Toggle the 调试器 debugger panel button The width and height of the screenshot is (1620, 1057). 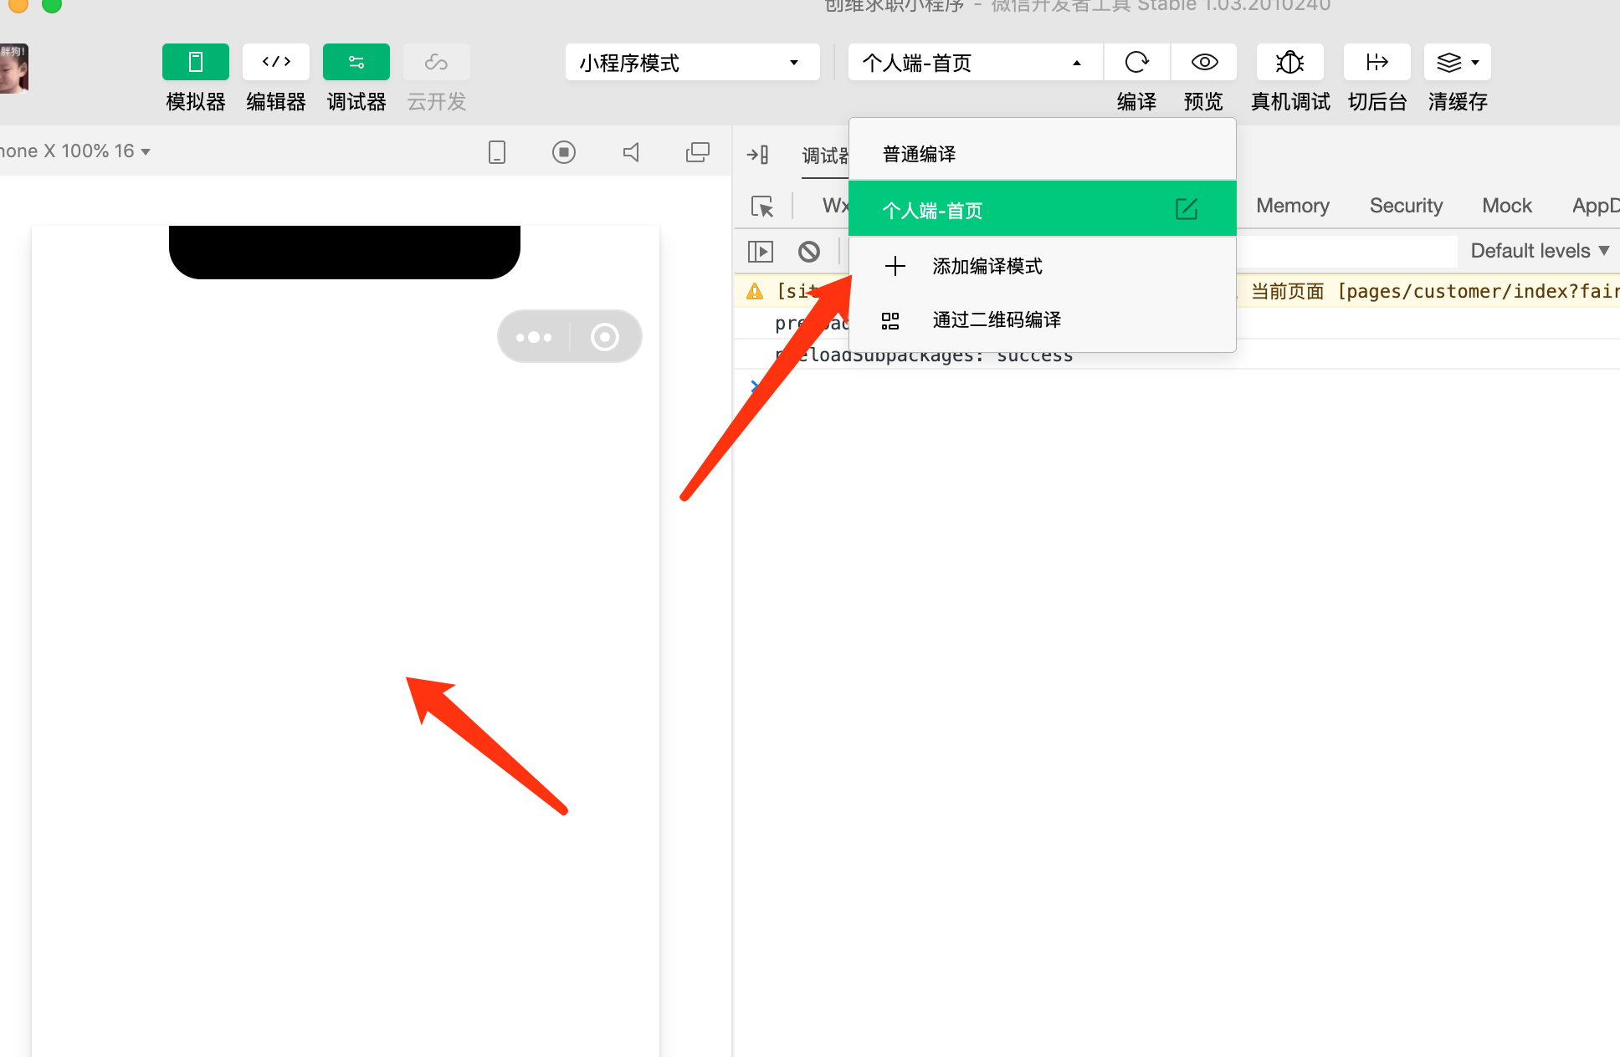pyautogui.click(x=356, y=63)
